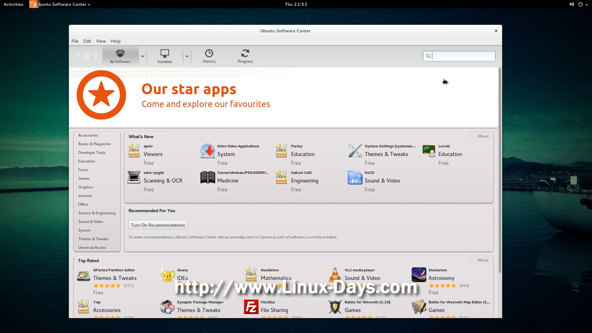Open the File menu
592x333 pixels.
pos(75,41)
